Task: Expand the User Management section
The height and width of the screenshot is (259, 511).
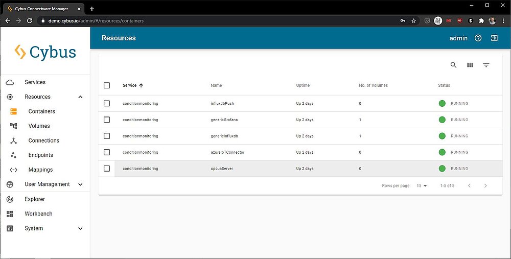Action: [80, 184]
